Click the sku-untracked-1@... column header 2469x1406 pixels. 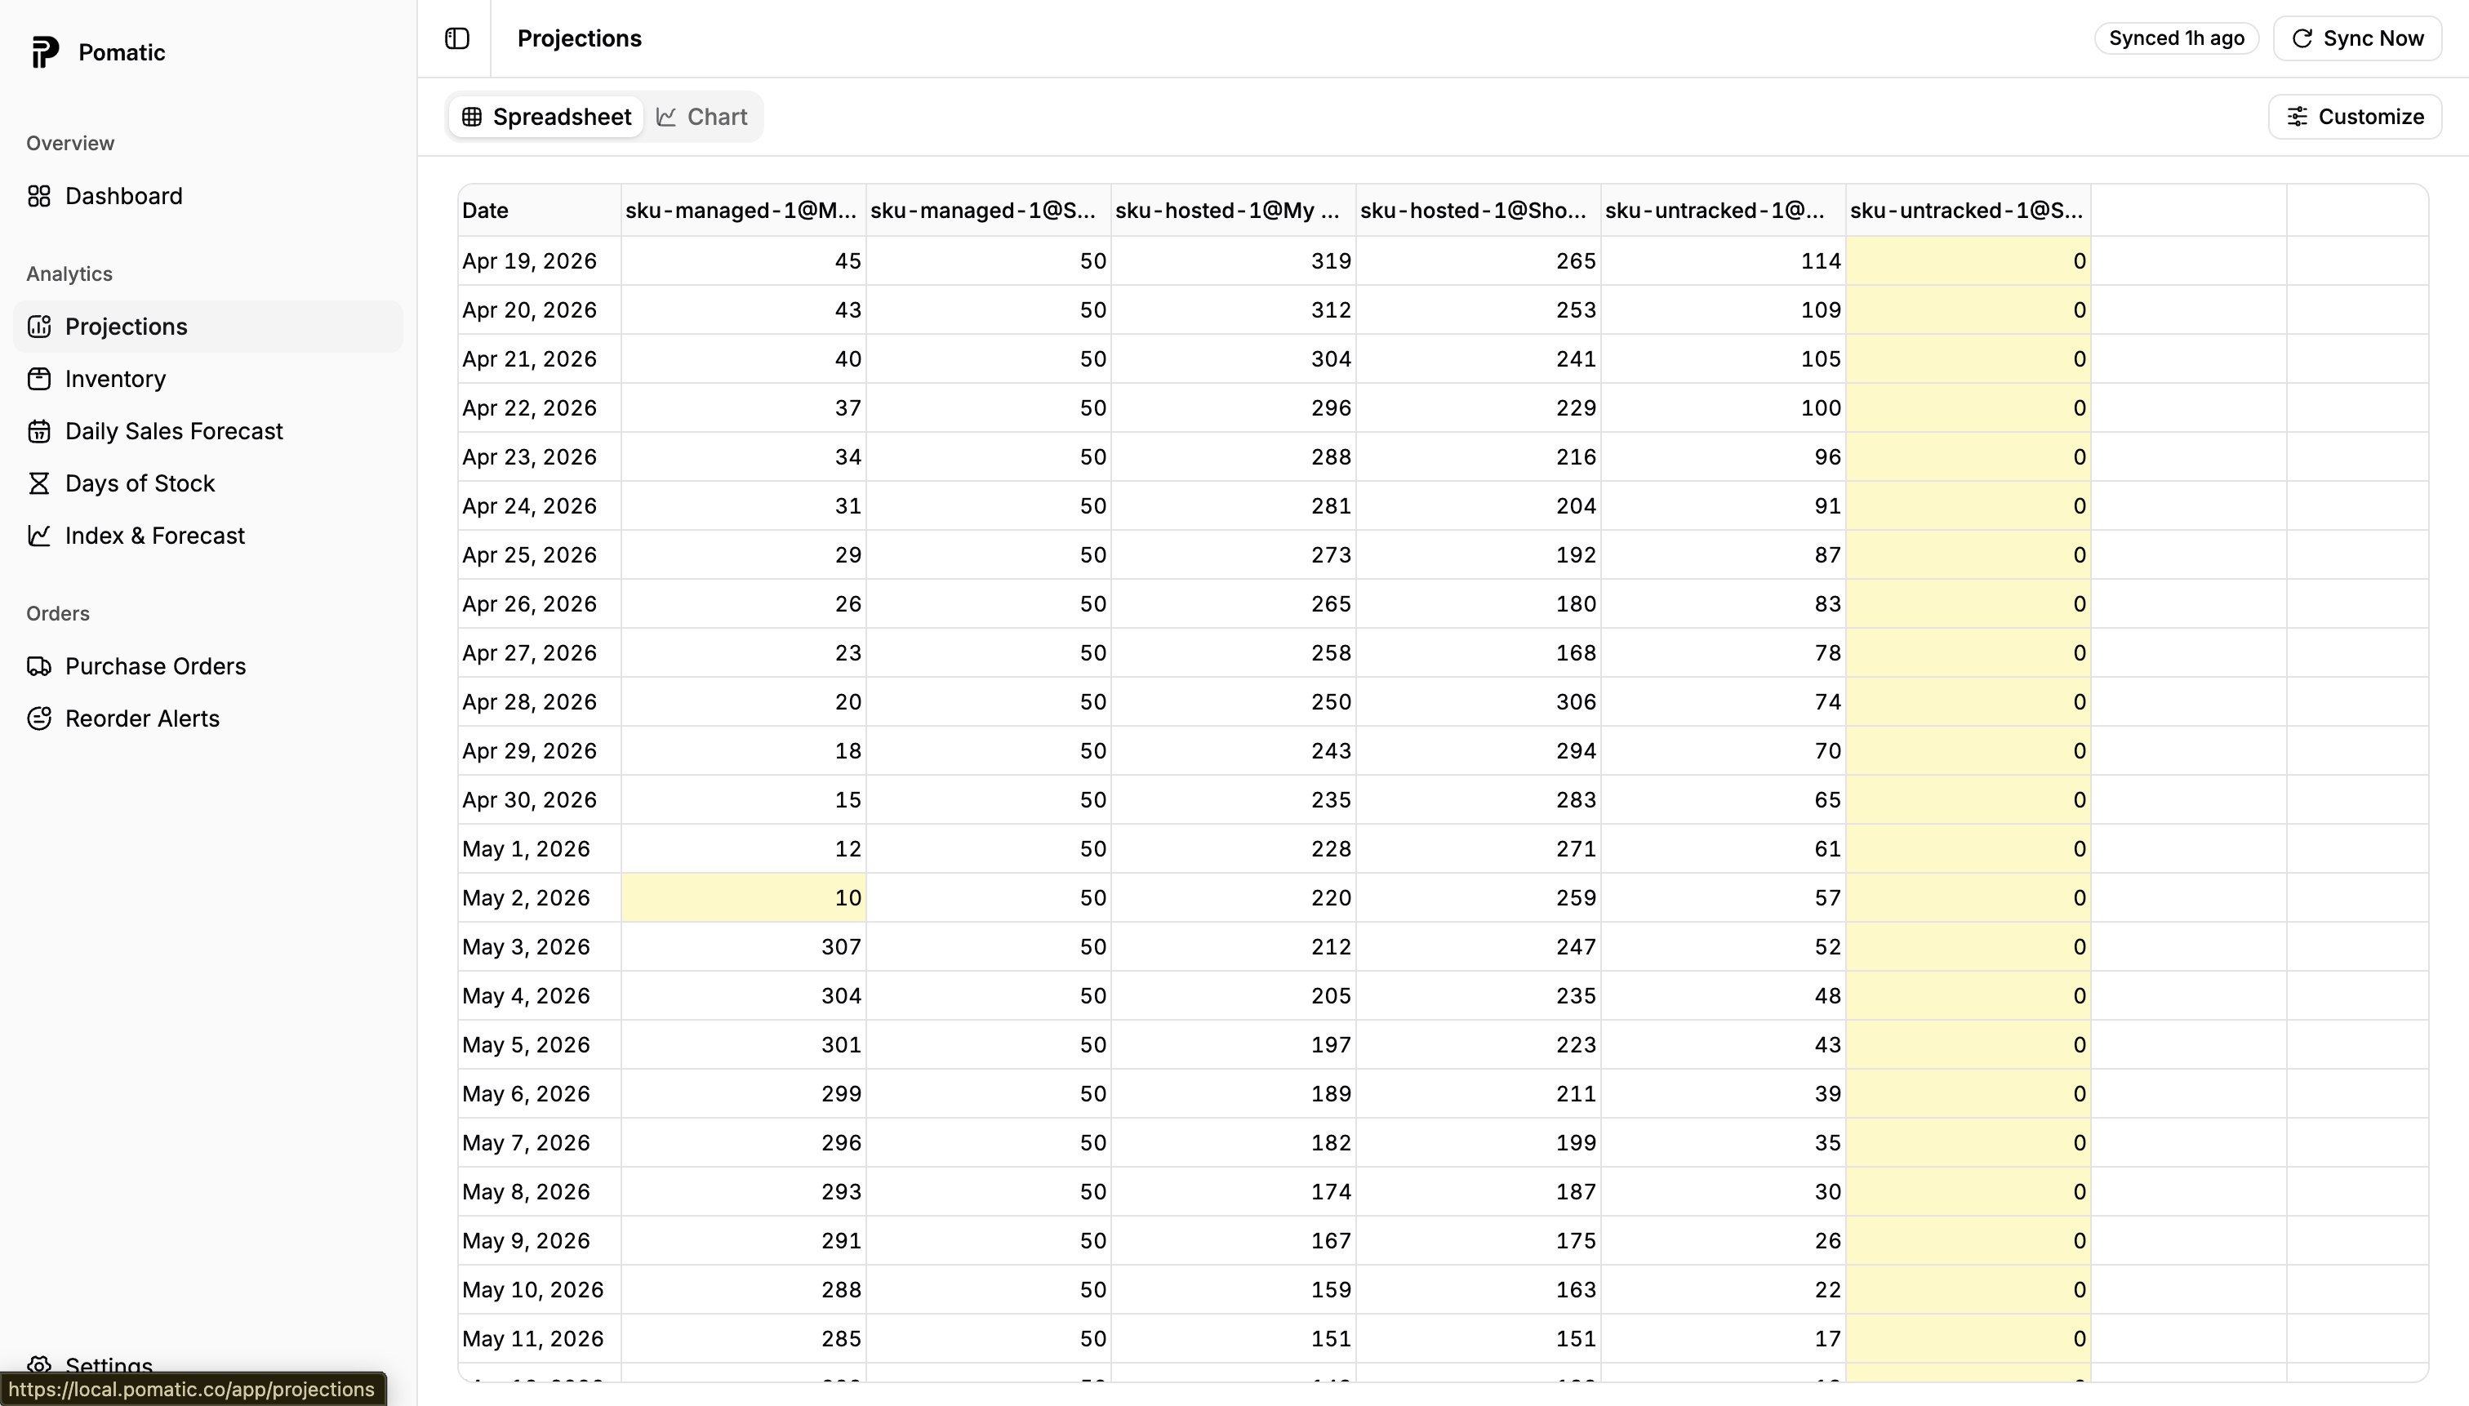click(x=1724, y=211)
